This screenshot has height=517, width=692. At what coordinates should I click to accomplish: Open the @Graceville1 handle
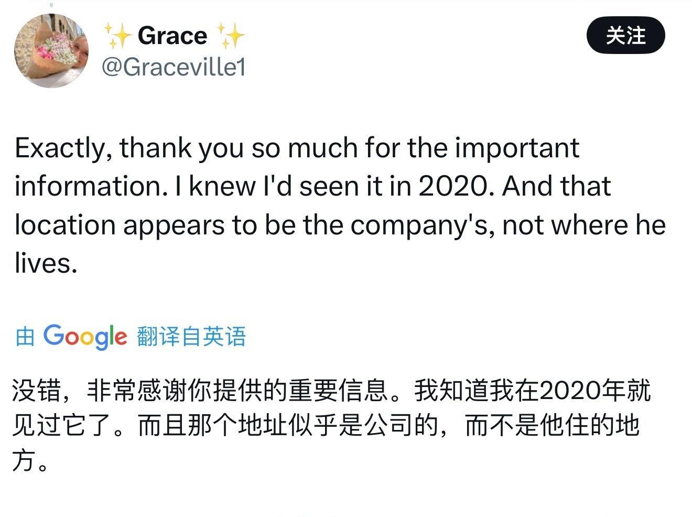pyautogui.click(x=174, y=67)
